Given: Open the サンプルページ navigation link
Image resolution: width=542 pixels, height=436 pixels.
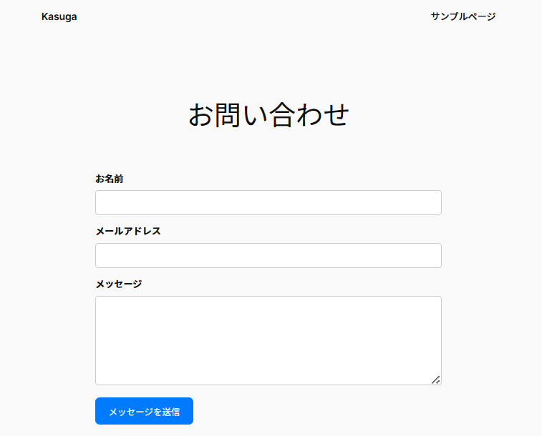Looking at the screenshot, I should tap(463, 16).
